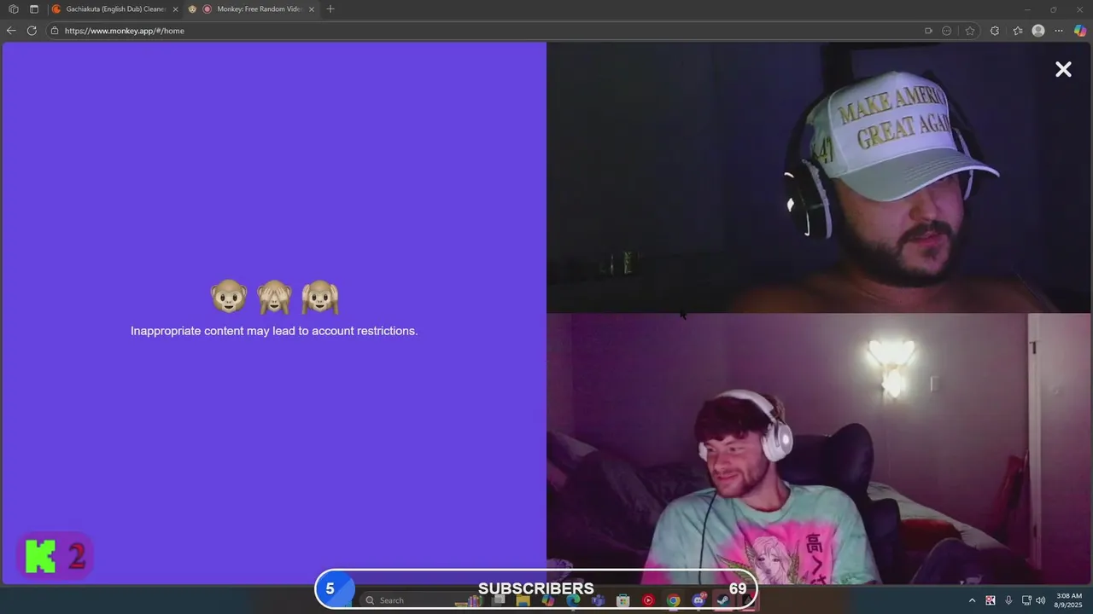Select the self-view video with tie-dye shirt
The height and width of the screenshot is (614, 1093).
pos(818,449)
